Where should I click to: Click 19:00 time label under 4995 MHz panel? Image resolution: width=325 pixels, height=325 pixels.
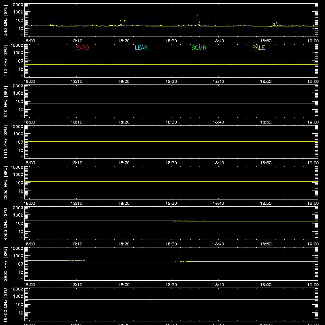313,244
